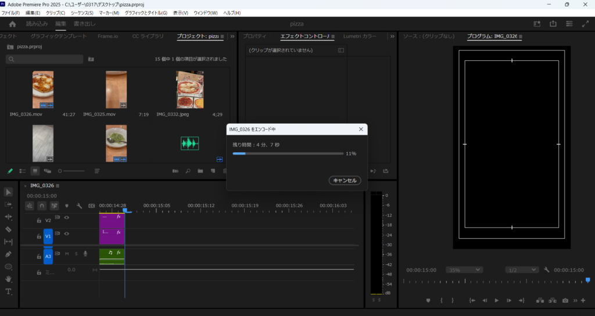Click New Bin folder icon in project panel
Image resolution: width=595 pixels, height=316 pixels.
(x=199, y=171)
